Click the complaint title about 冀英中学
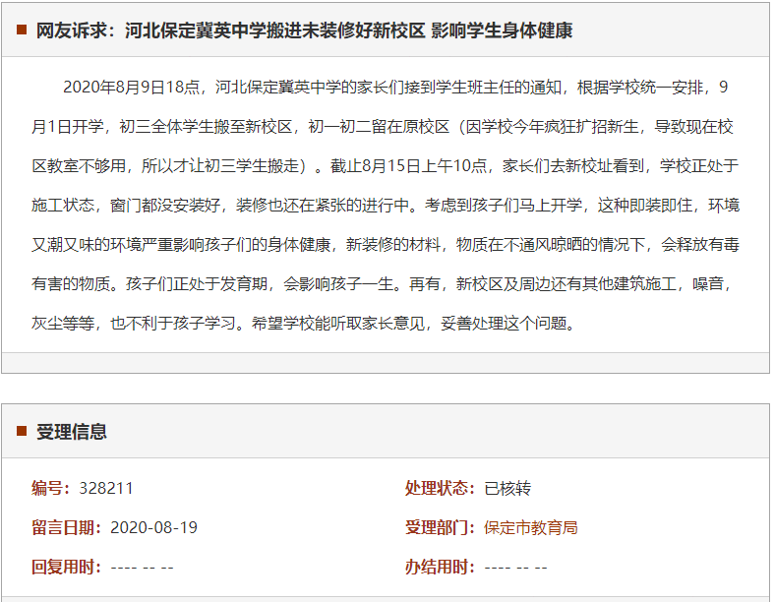 [304, 30]
